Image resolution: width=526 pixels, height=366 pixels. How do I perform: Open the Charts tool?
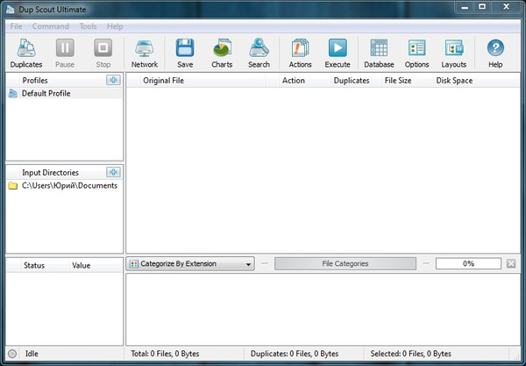click(222, 53)
